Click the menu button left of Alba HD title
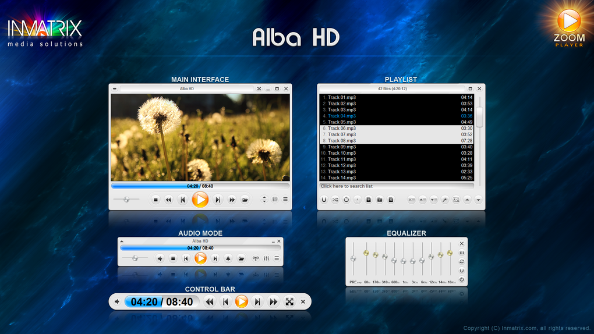Viewport: 594px width, 334px height. pos(114,88)
